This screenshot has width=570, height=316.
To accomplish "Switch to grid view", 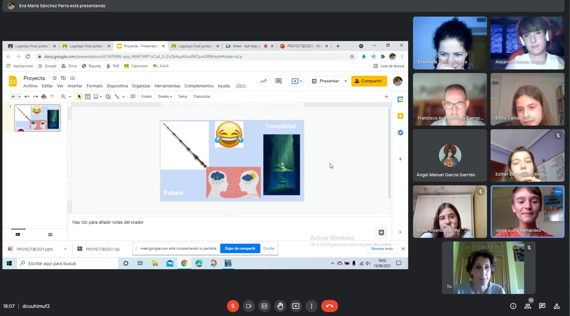I will pos(50,235).
